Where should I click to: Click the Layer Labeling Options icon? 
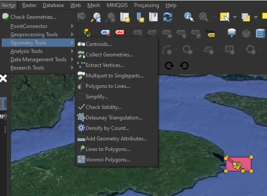click(106, 32)
